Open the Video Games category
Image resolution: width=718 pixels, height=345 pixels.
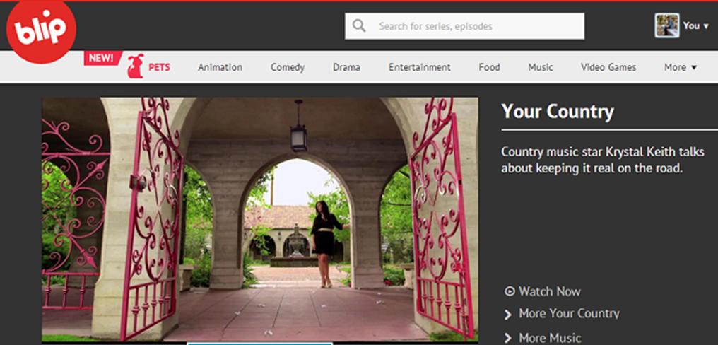(x=608, y=67)
